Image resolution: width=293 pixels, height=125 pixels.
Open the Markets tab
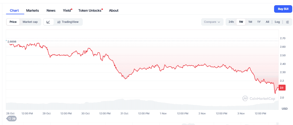[32, 11]
